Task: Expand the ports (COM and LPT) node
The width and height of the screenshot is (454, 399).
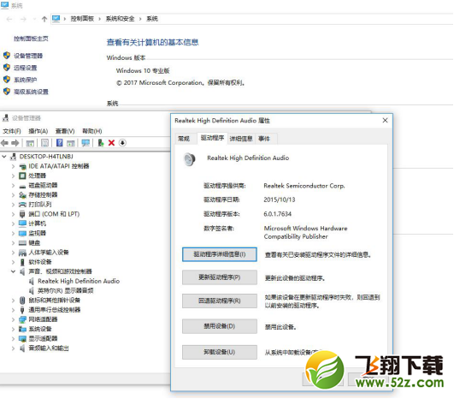Action: (x=13, y=214)
